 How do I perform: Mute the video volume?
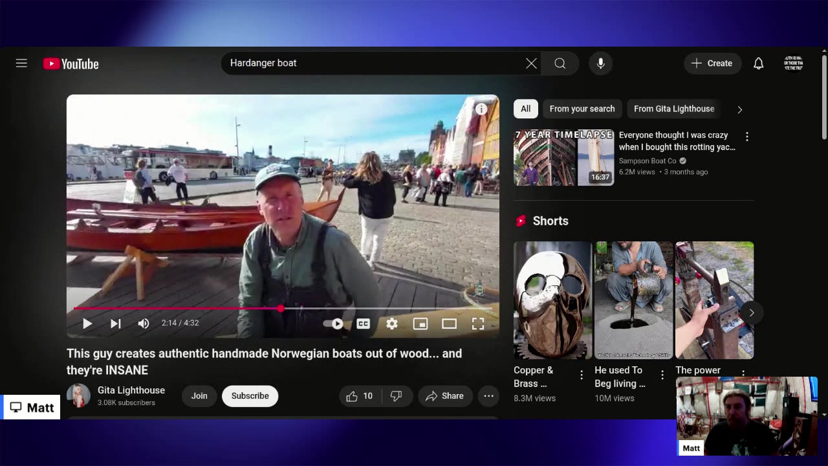click(x=144, y=324)
